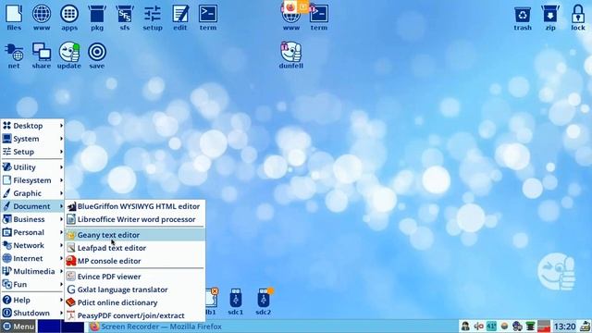Launch BlueGriffon WYSIWYG HTML editor

click(x=135, y=206)
